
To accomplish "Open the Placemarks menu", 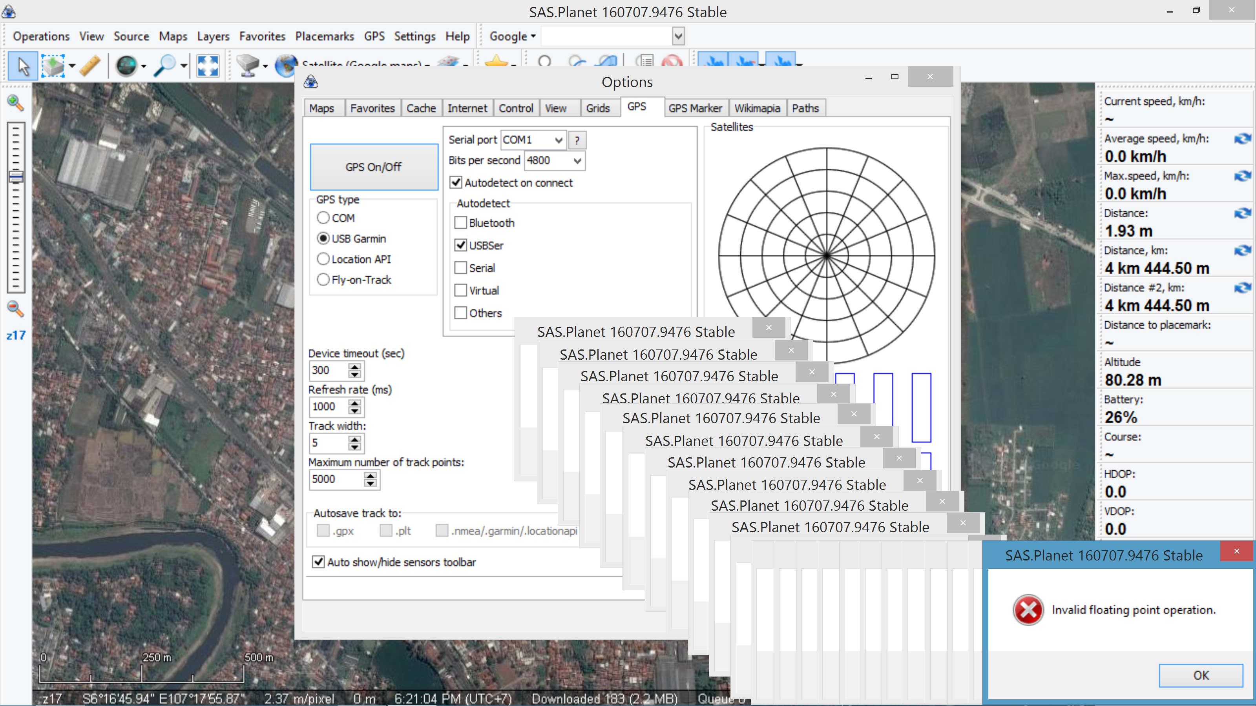I will 324,36.
